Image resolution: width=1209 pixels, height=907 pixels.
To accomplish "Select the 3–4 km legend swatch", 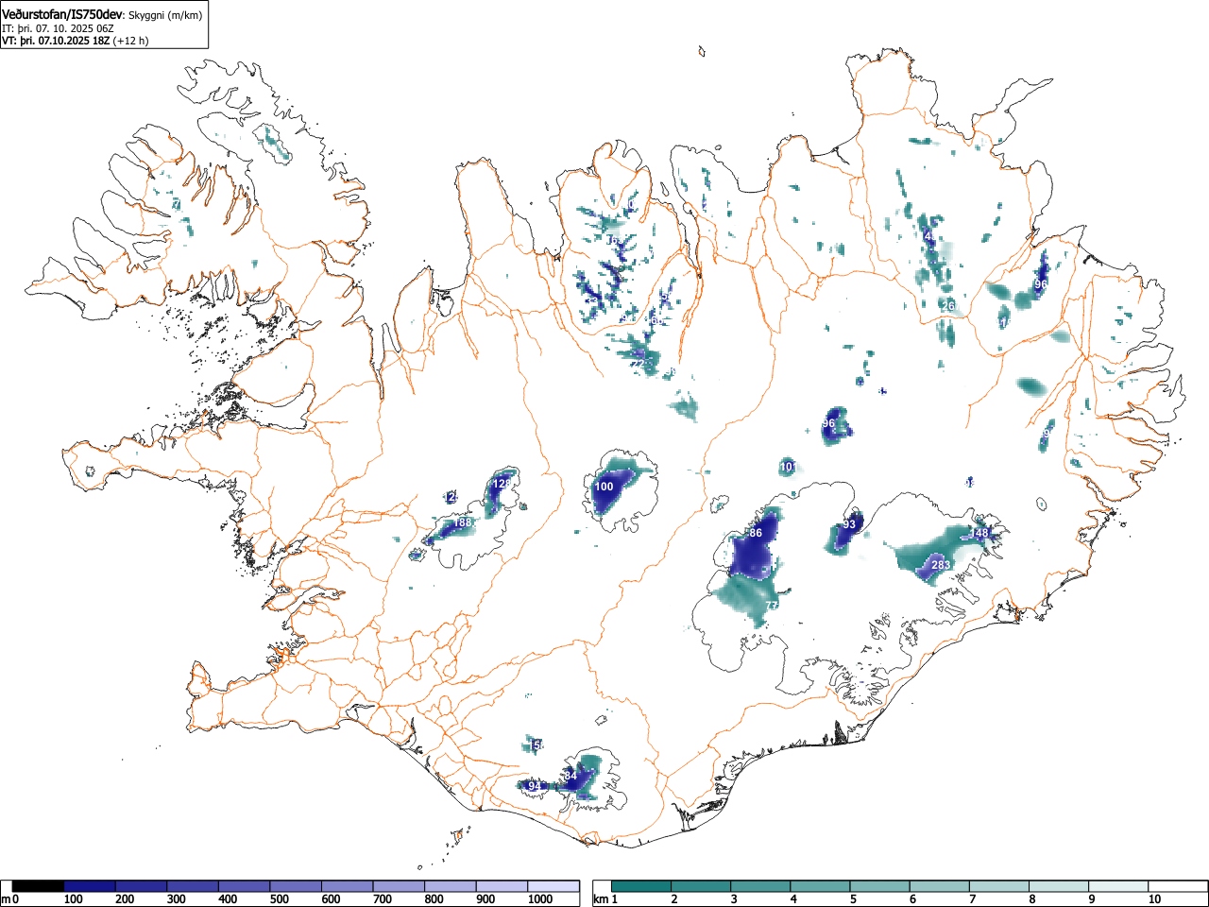I will click(x=760, y=886).
